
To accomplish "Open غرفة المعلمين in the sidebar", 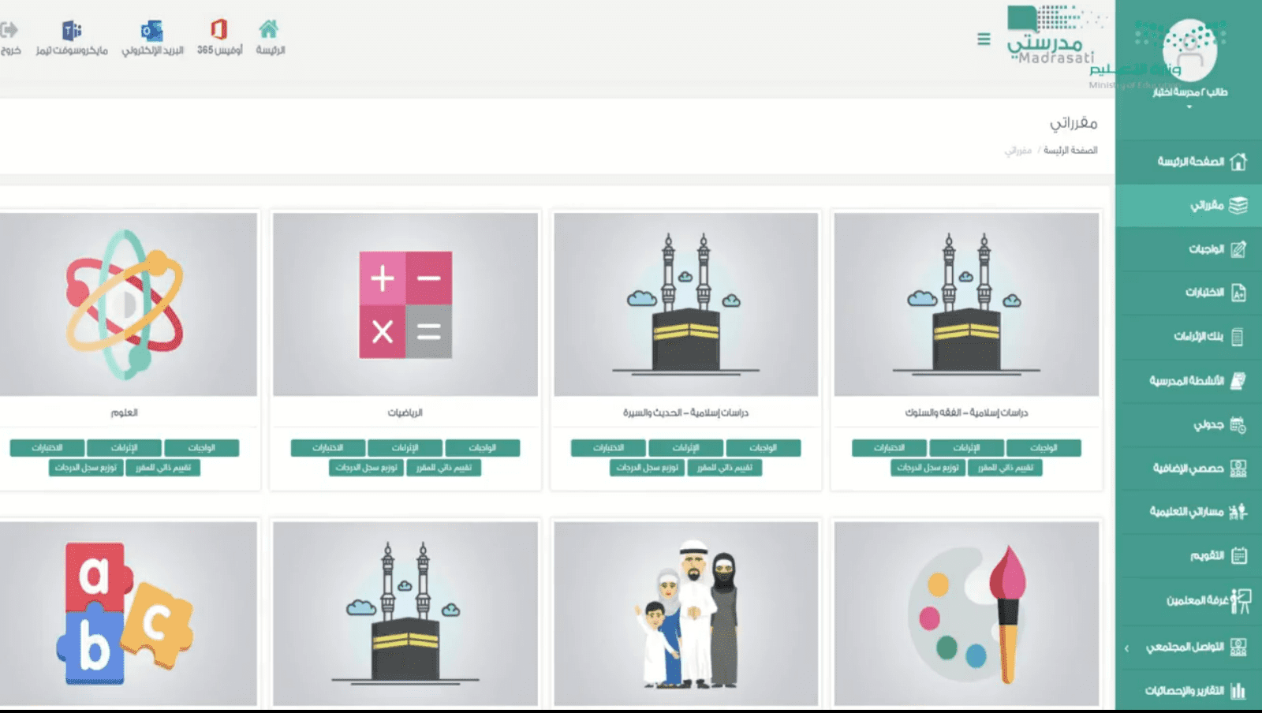I will pyautogui.click(x=1189, y=600).
